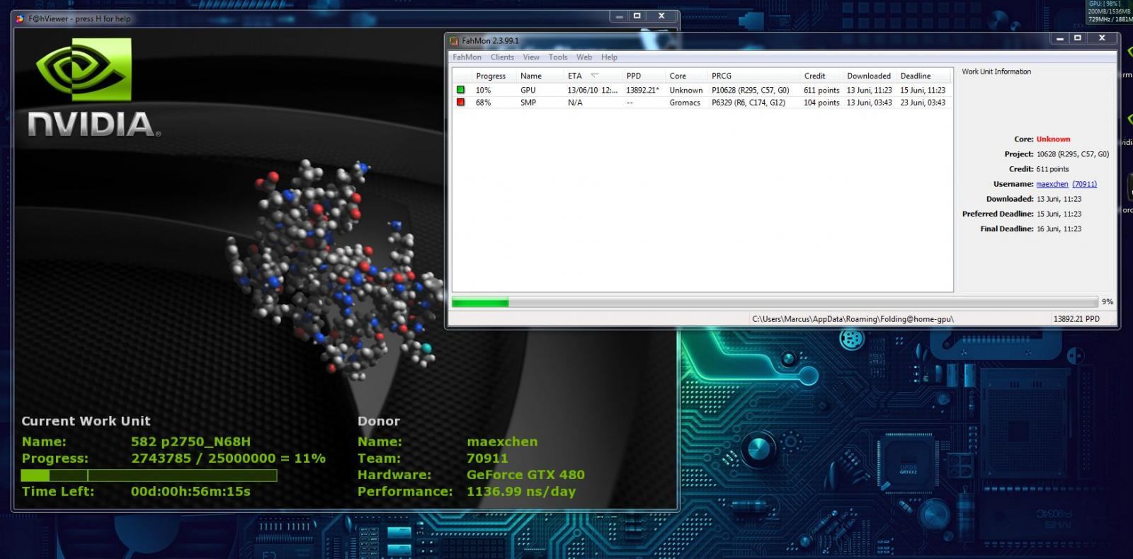Screen dimensions: 1133x559
Task: Click the 1136.99 ns/day performance value
Action: point(520,491)
